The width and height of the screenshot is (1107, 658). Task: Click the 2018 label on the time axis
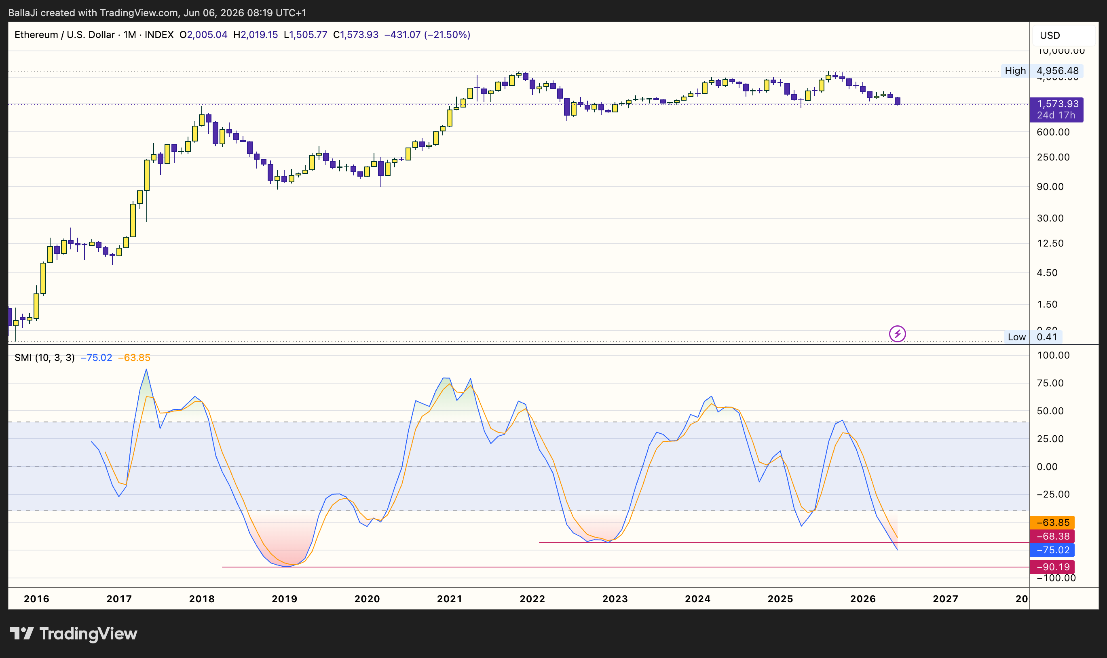point(202,599)
